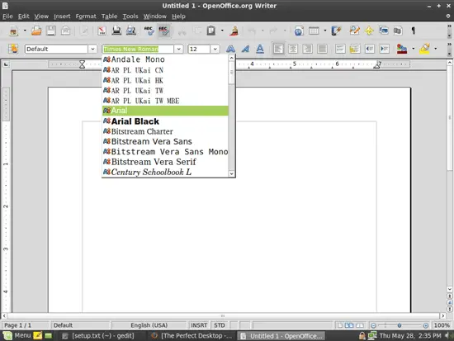454x341 pixels.
Task: Open the Tools menu
Action: click(x=130, y=17)
